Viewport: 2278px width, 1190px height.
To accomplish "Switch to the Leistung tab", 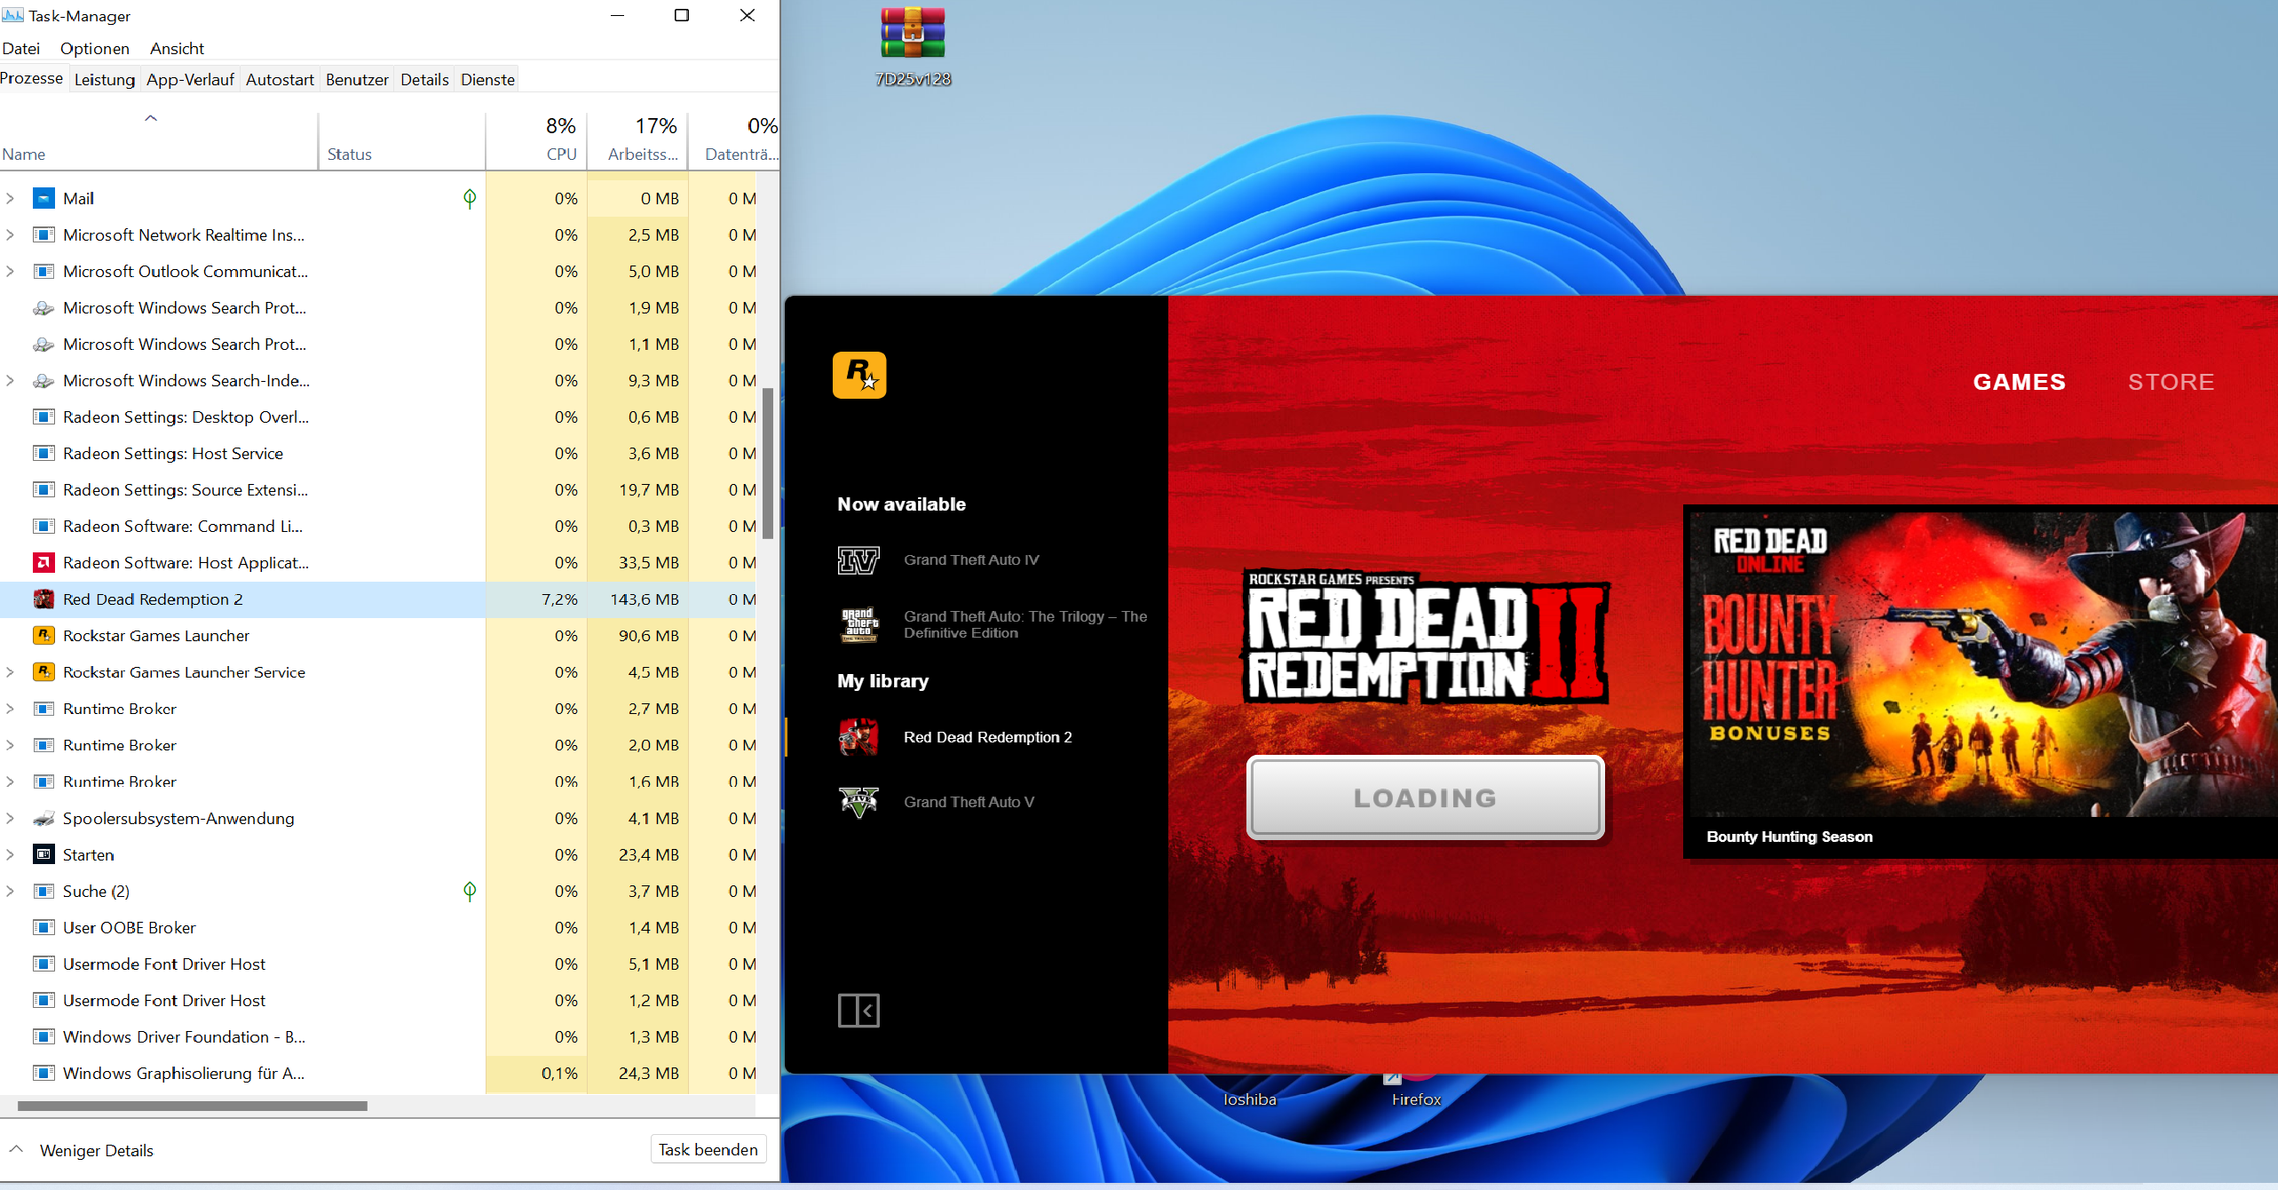I will tap(104, 80).
